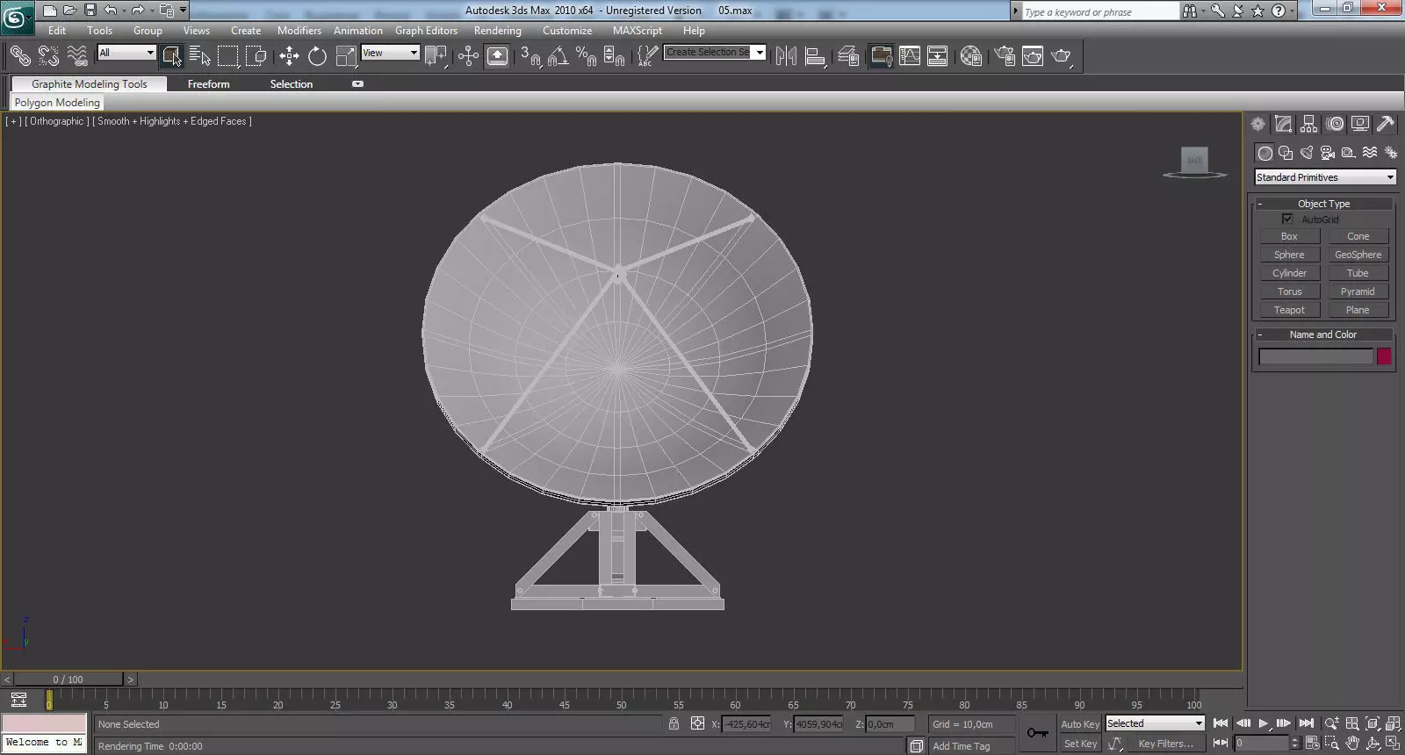Screen dimensions: 1405x755
Task: Select the Select and Scale tool
Action: [x=346, y=56]
